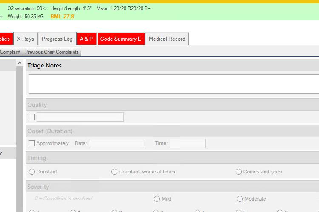Screen dimensions: 319x212
Task: Click the BMI: 27.8 value
Action: (x=62, y=17)
